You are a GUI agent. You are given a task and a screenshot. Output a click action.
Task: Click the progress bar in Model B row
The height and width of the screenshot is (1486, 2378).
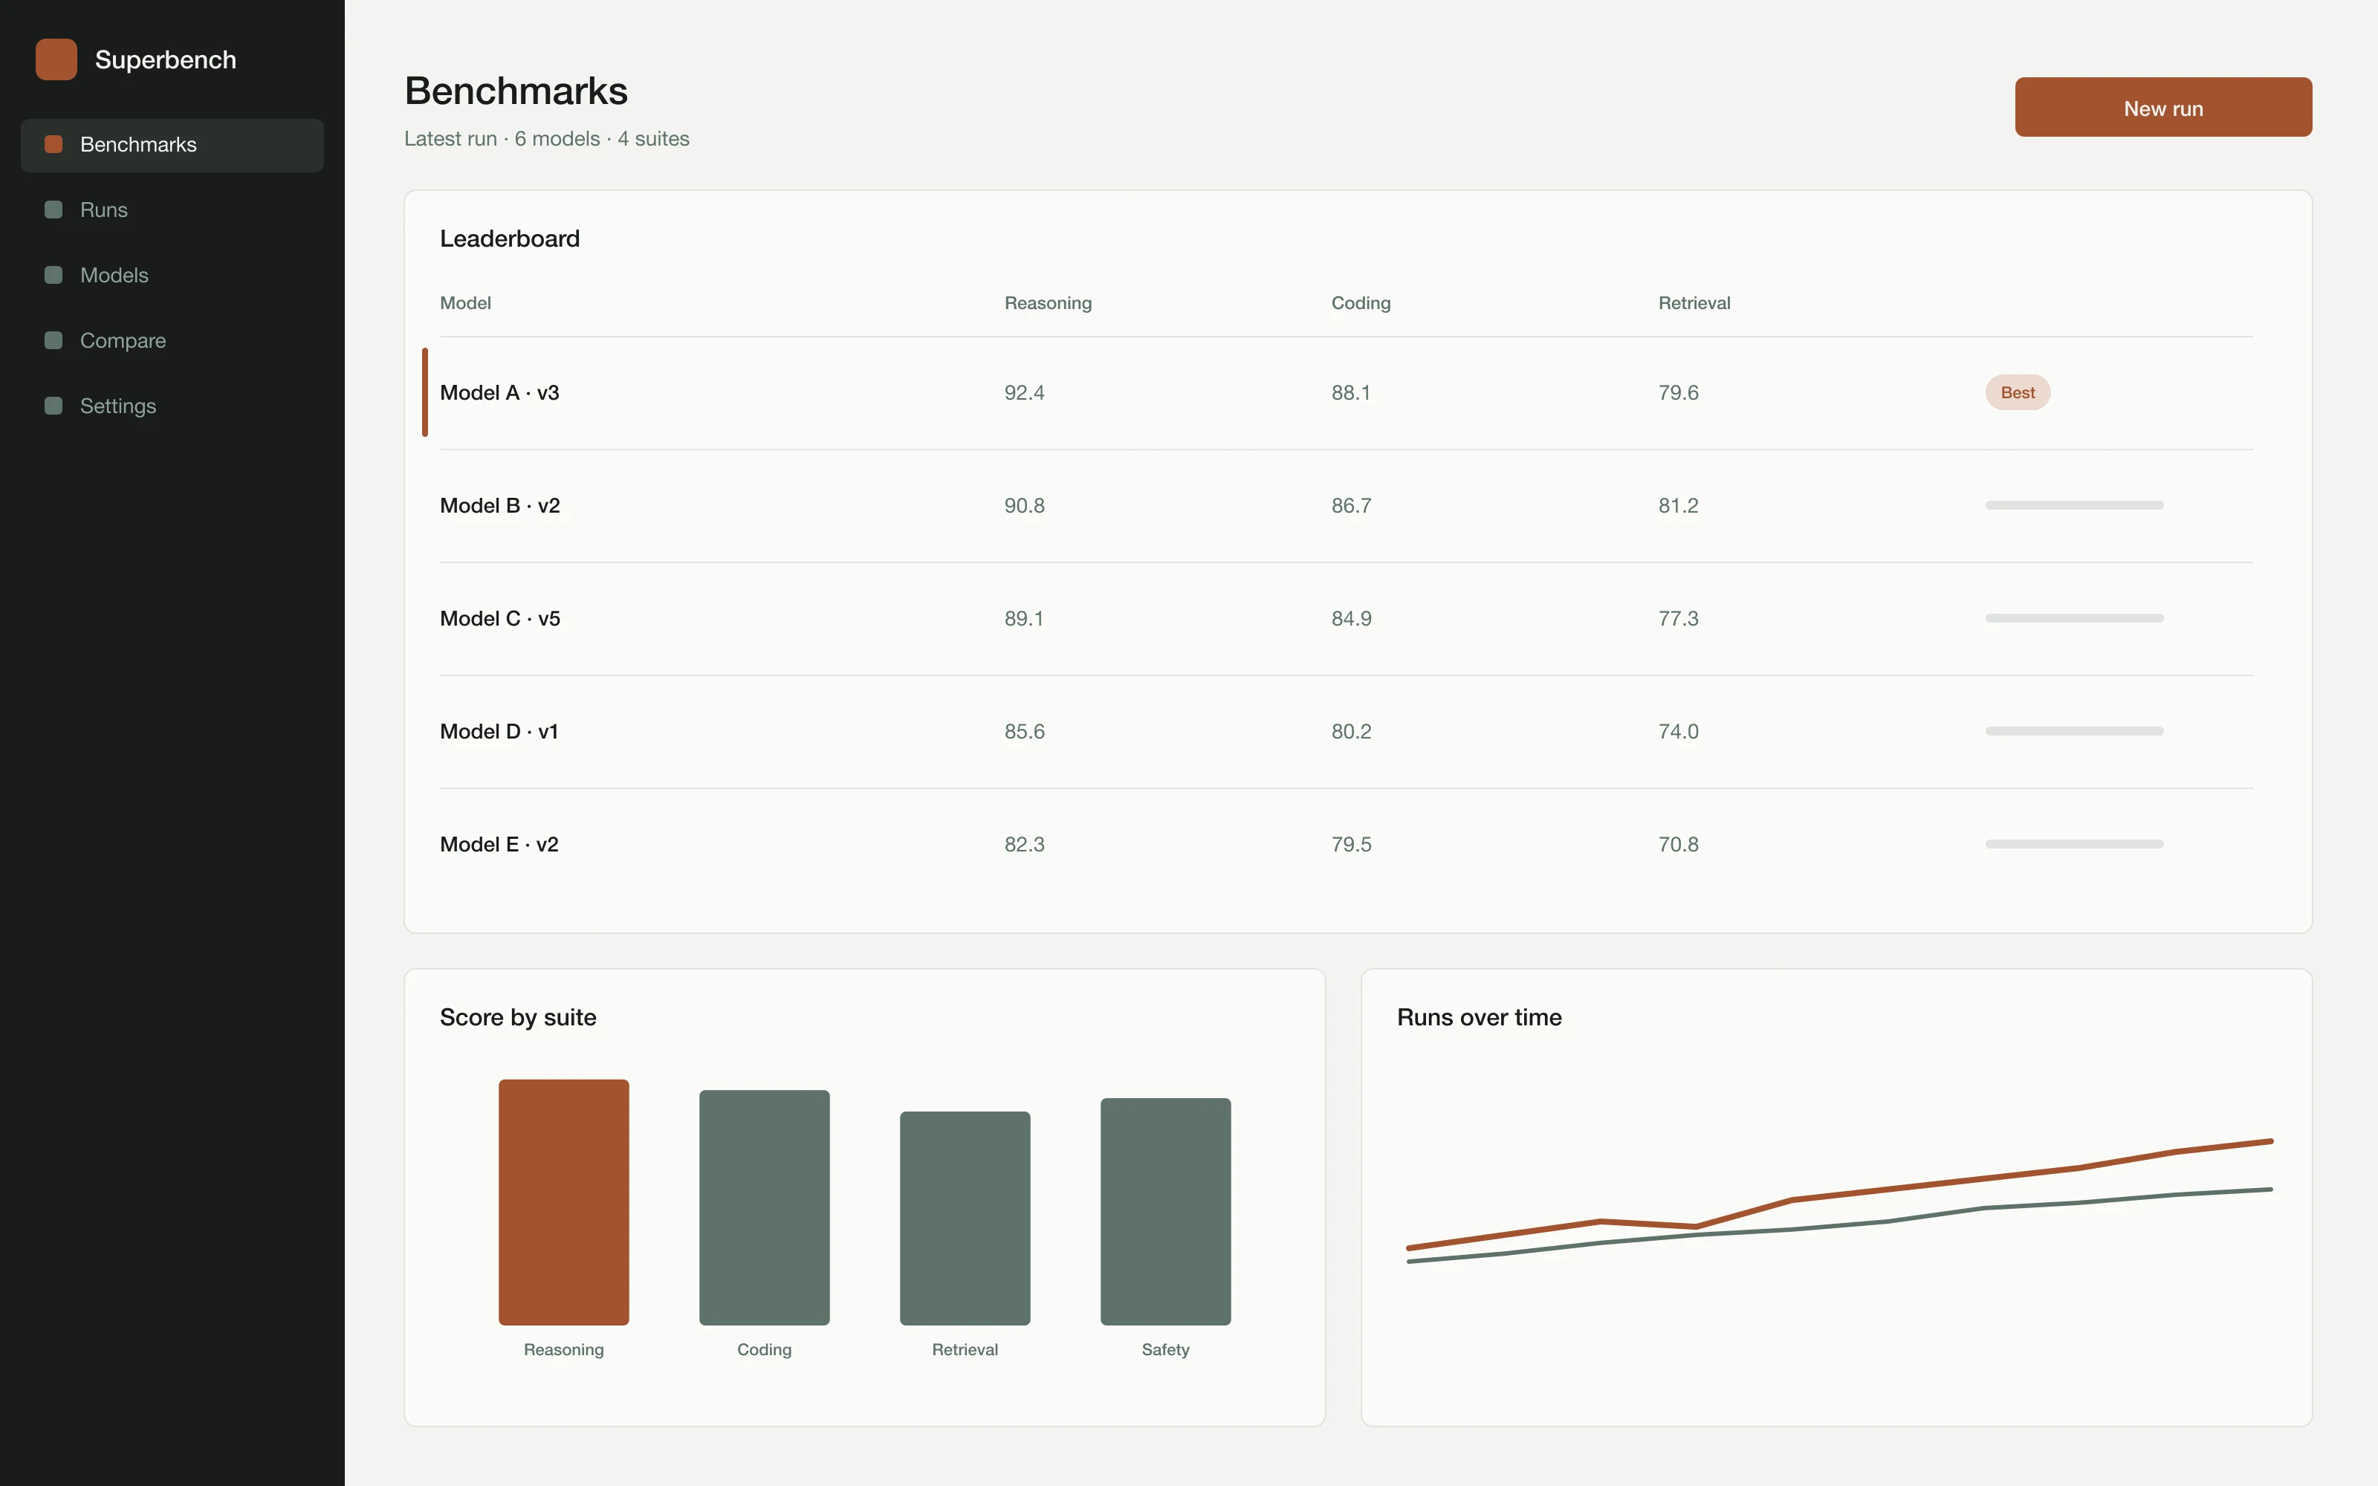pyautogui.click(x=2073, y=505)
